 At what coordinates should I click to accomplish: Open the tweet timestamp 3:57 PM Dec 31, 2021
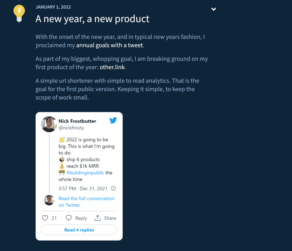[x=83, y=188]
